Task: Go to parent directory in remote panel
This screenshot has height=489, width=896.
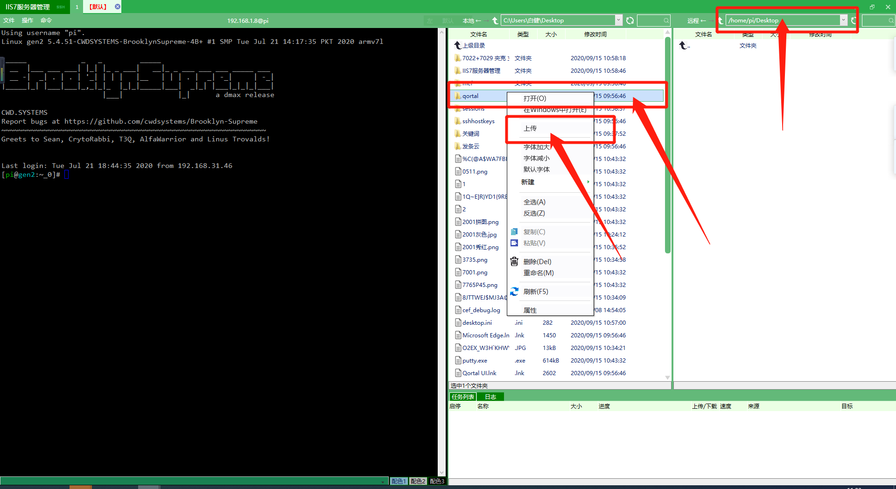Action: 685,46
